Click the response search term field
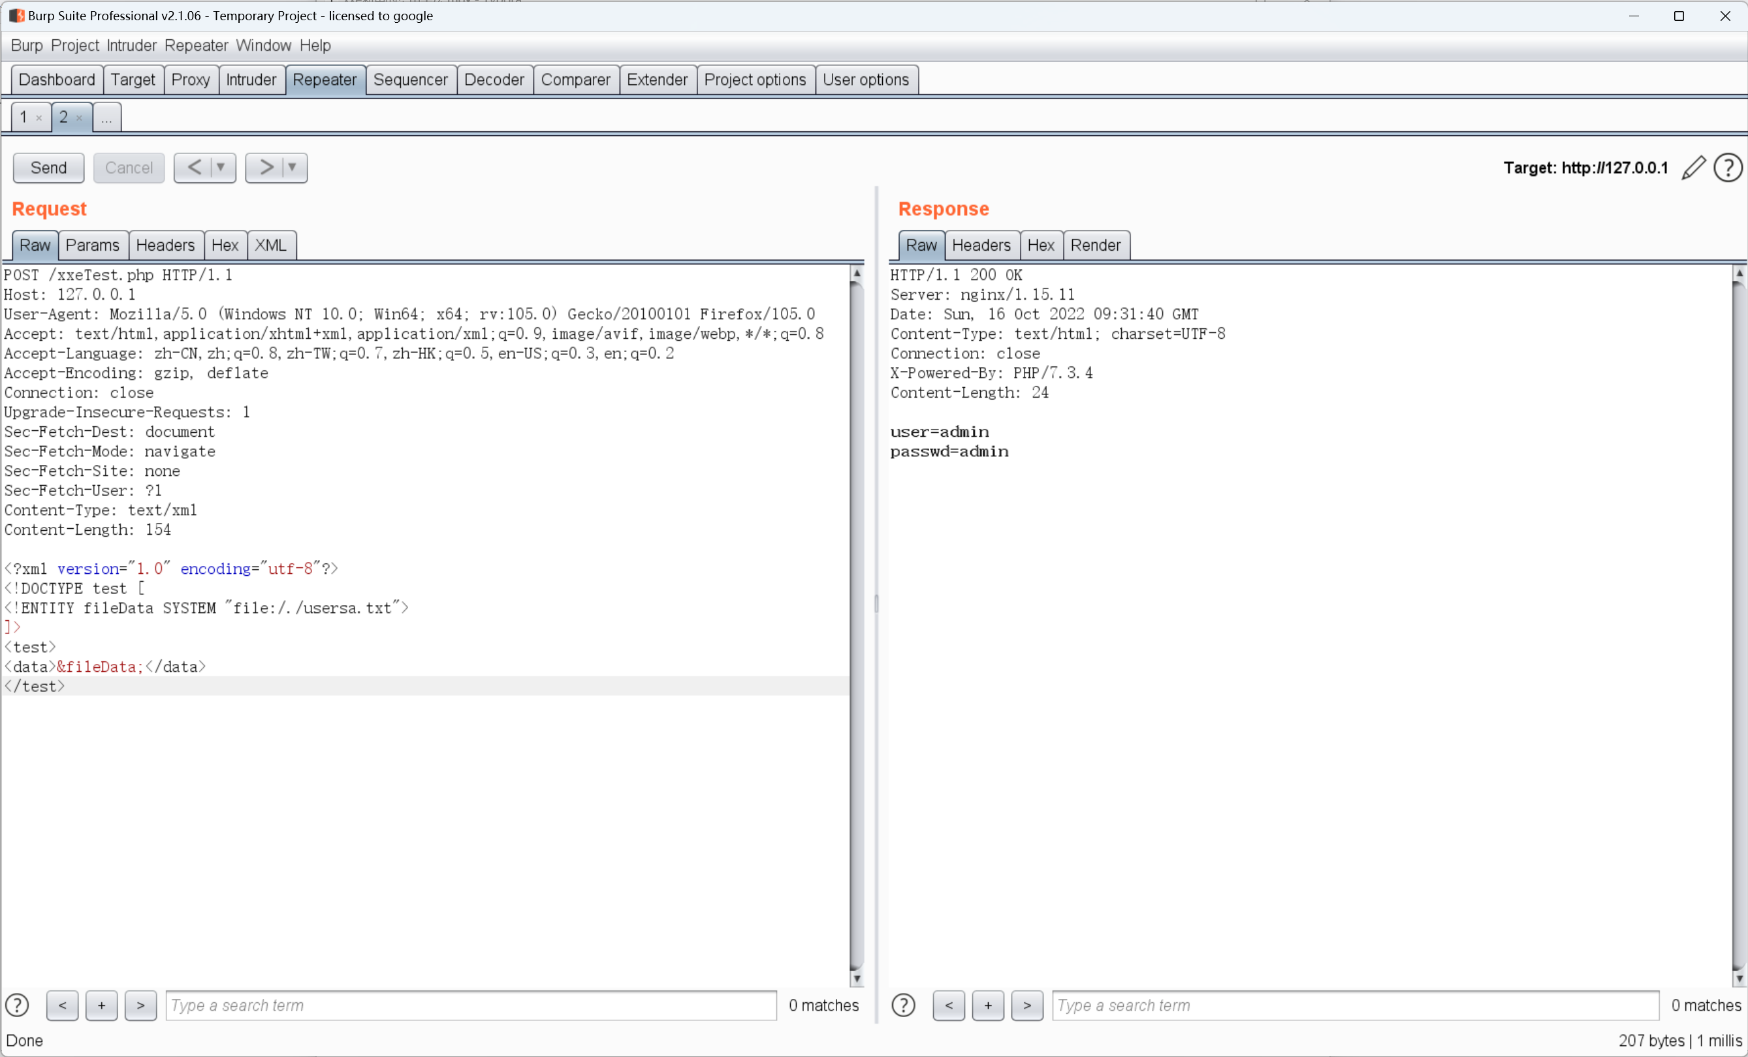Screen dimensions: 1748x1057 (1355, 1005)
